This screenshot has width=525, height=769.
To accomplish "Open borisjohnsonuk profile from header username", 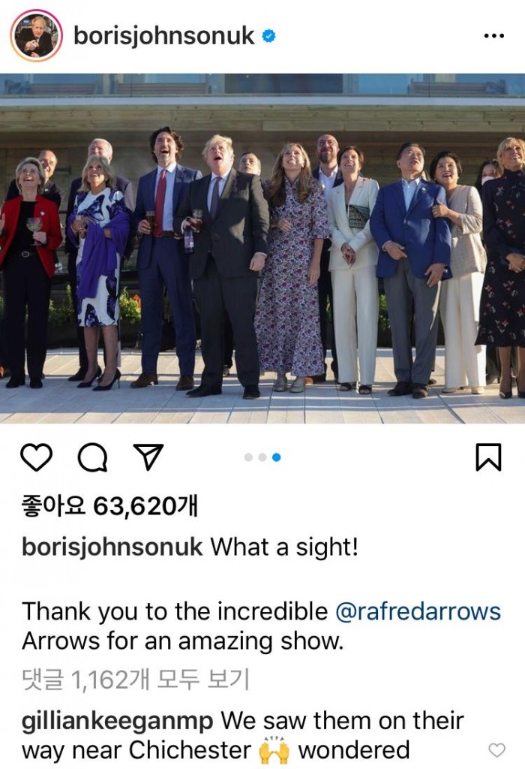I will click(x=164, y=36).
